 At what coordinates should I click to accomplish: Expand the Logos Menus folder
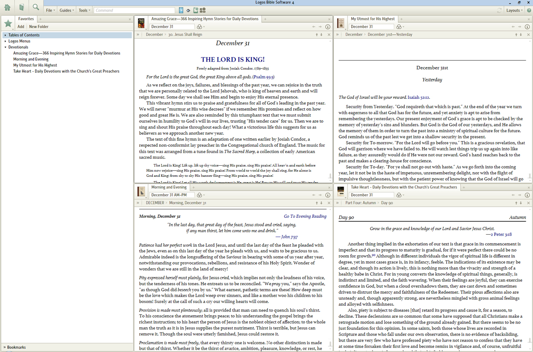pyautogui.click(x=5, y=41)
